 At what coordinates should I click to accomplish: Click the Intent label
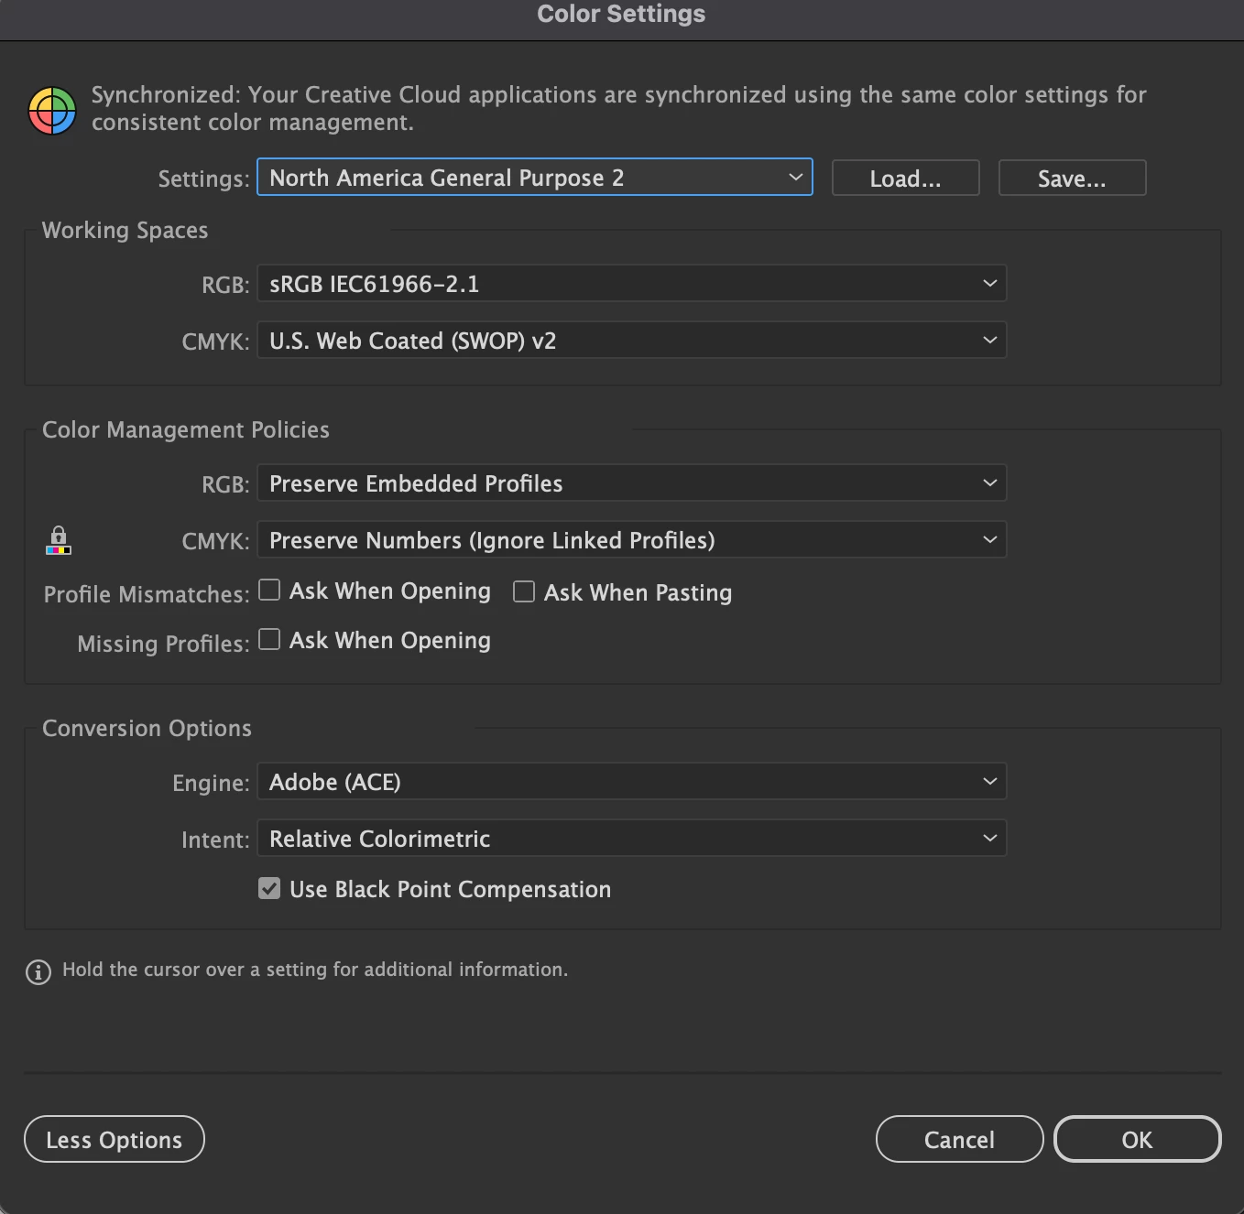point(215,840)
